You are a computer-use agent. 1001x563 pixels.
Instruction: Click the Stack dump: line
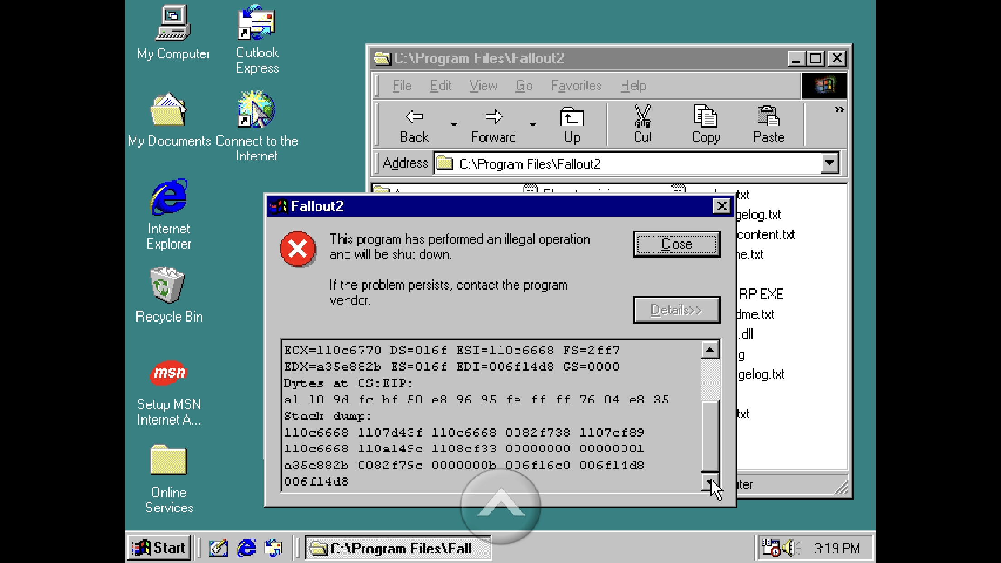coord(327,416)
